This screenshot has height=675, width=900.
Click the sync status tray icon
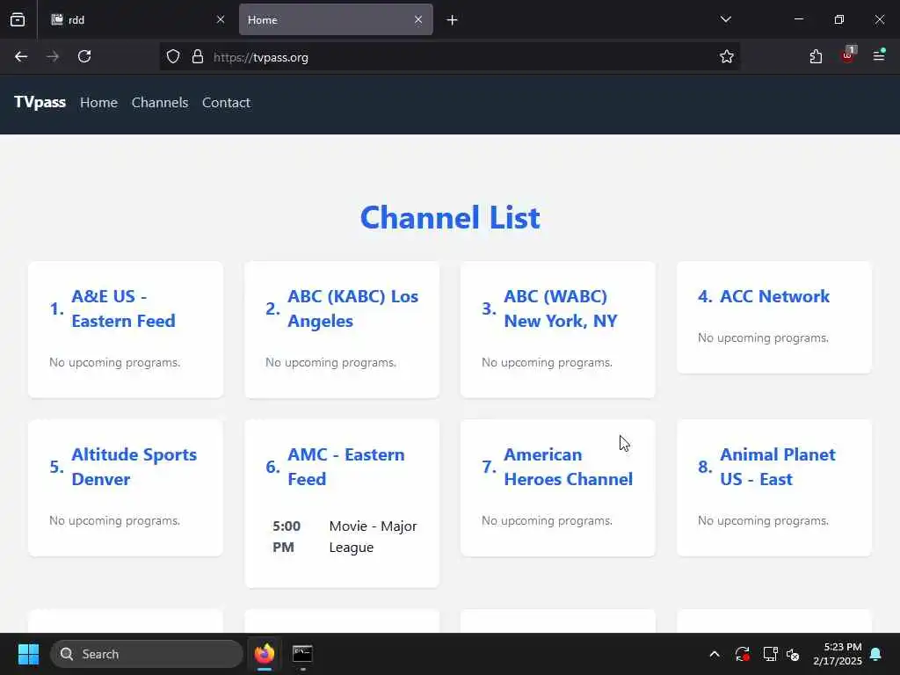pos(742,654)
